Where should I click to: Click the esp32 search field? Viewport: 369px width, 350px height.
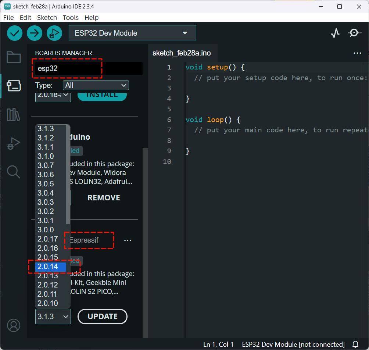pos(89,68)
